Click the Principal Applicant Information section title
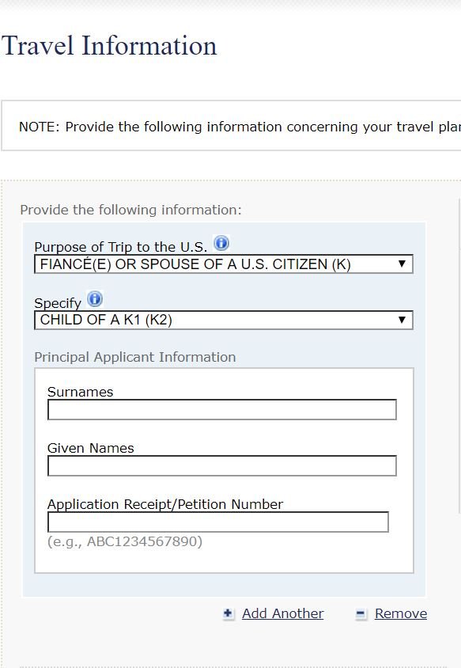This screenshot has width=461, height=668. tap(135, 357)
